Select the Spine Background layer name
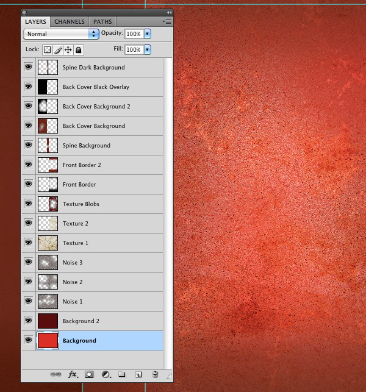The image size is (366, 392). [87, 146]
